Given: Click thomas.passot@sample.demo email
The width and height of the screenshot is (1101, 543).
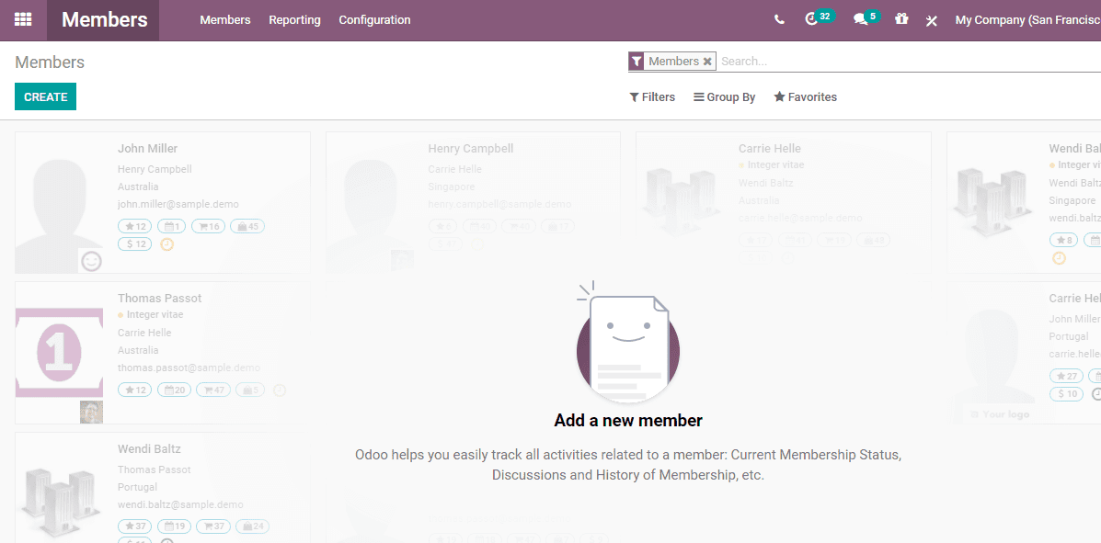Looking at the screenshot, I should pyautogui.click(x=189, y=368).
